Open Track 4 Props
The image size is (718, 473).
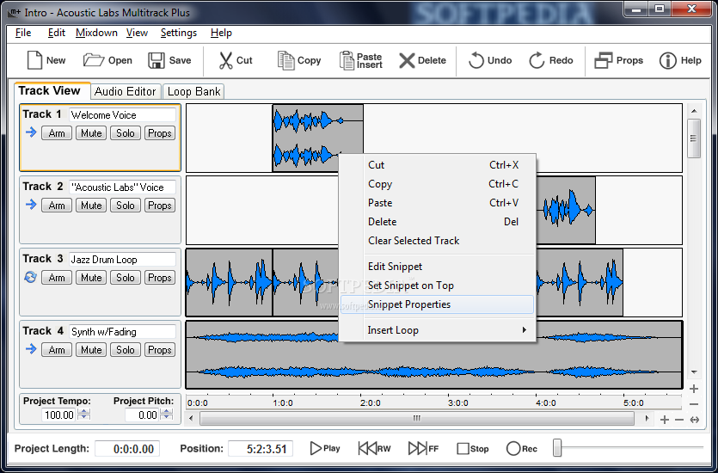tap(160, 350)
